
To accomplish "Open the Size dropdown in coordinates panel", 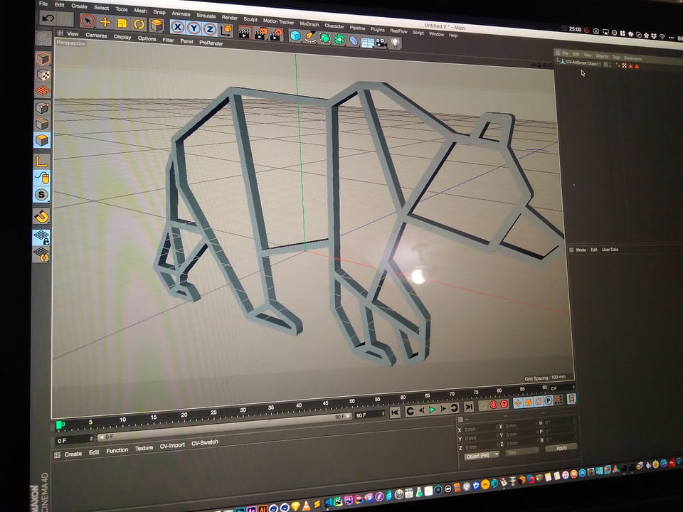I will pyautogui.click(x=522, y=451).
